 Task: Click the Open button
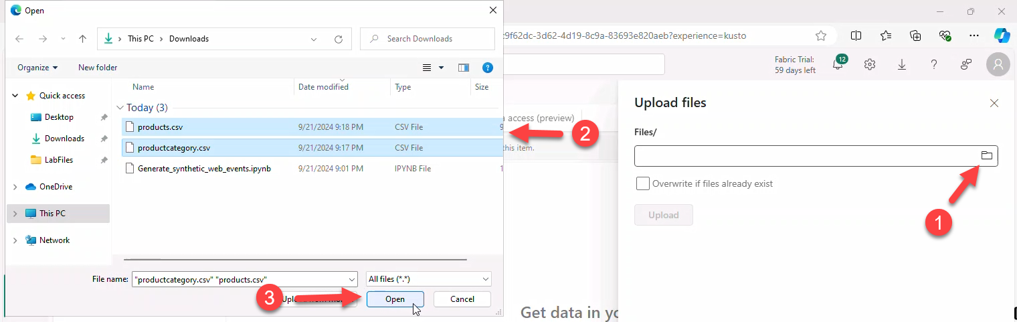pyautogui.click(x=395, y=299)
